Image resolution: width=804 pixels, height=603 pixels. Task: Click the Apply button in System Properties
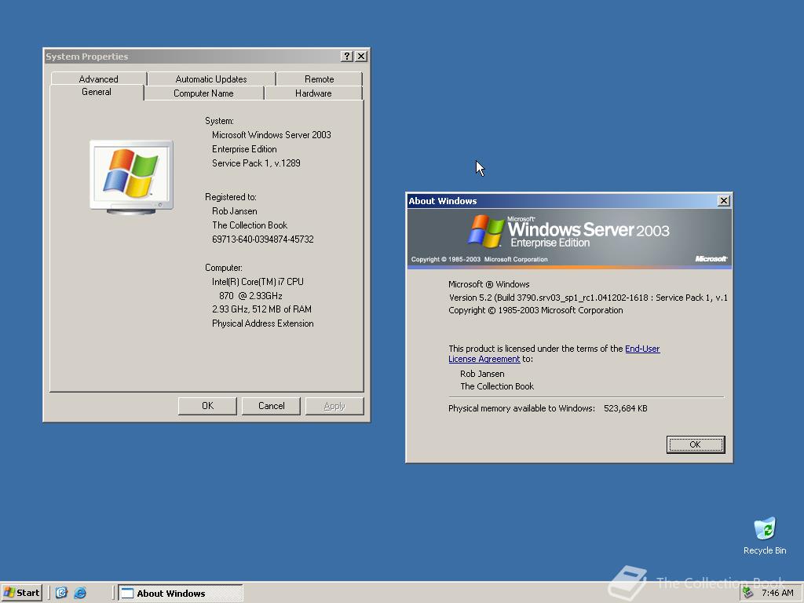tap(334, 406)
